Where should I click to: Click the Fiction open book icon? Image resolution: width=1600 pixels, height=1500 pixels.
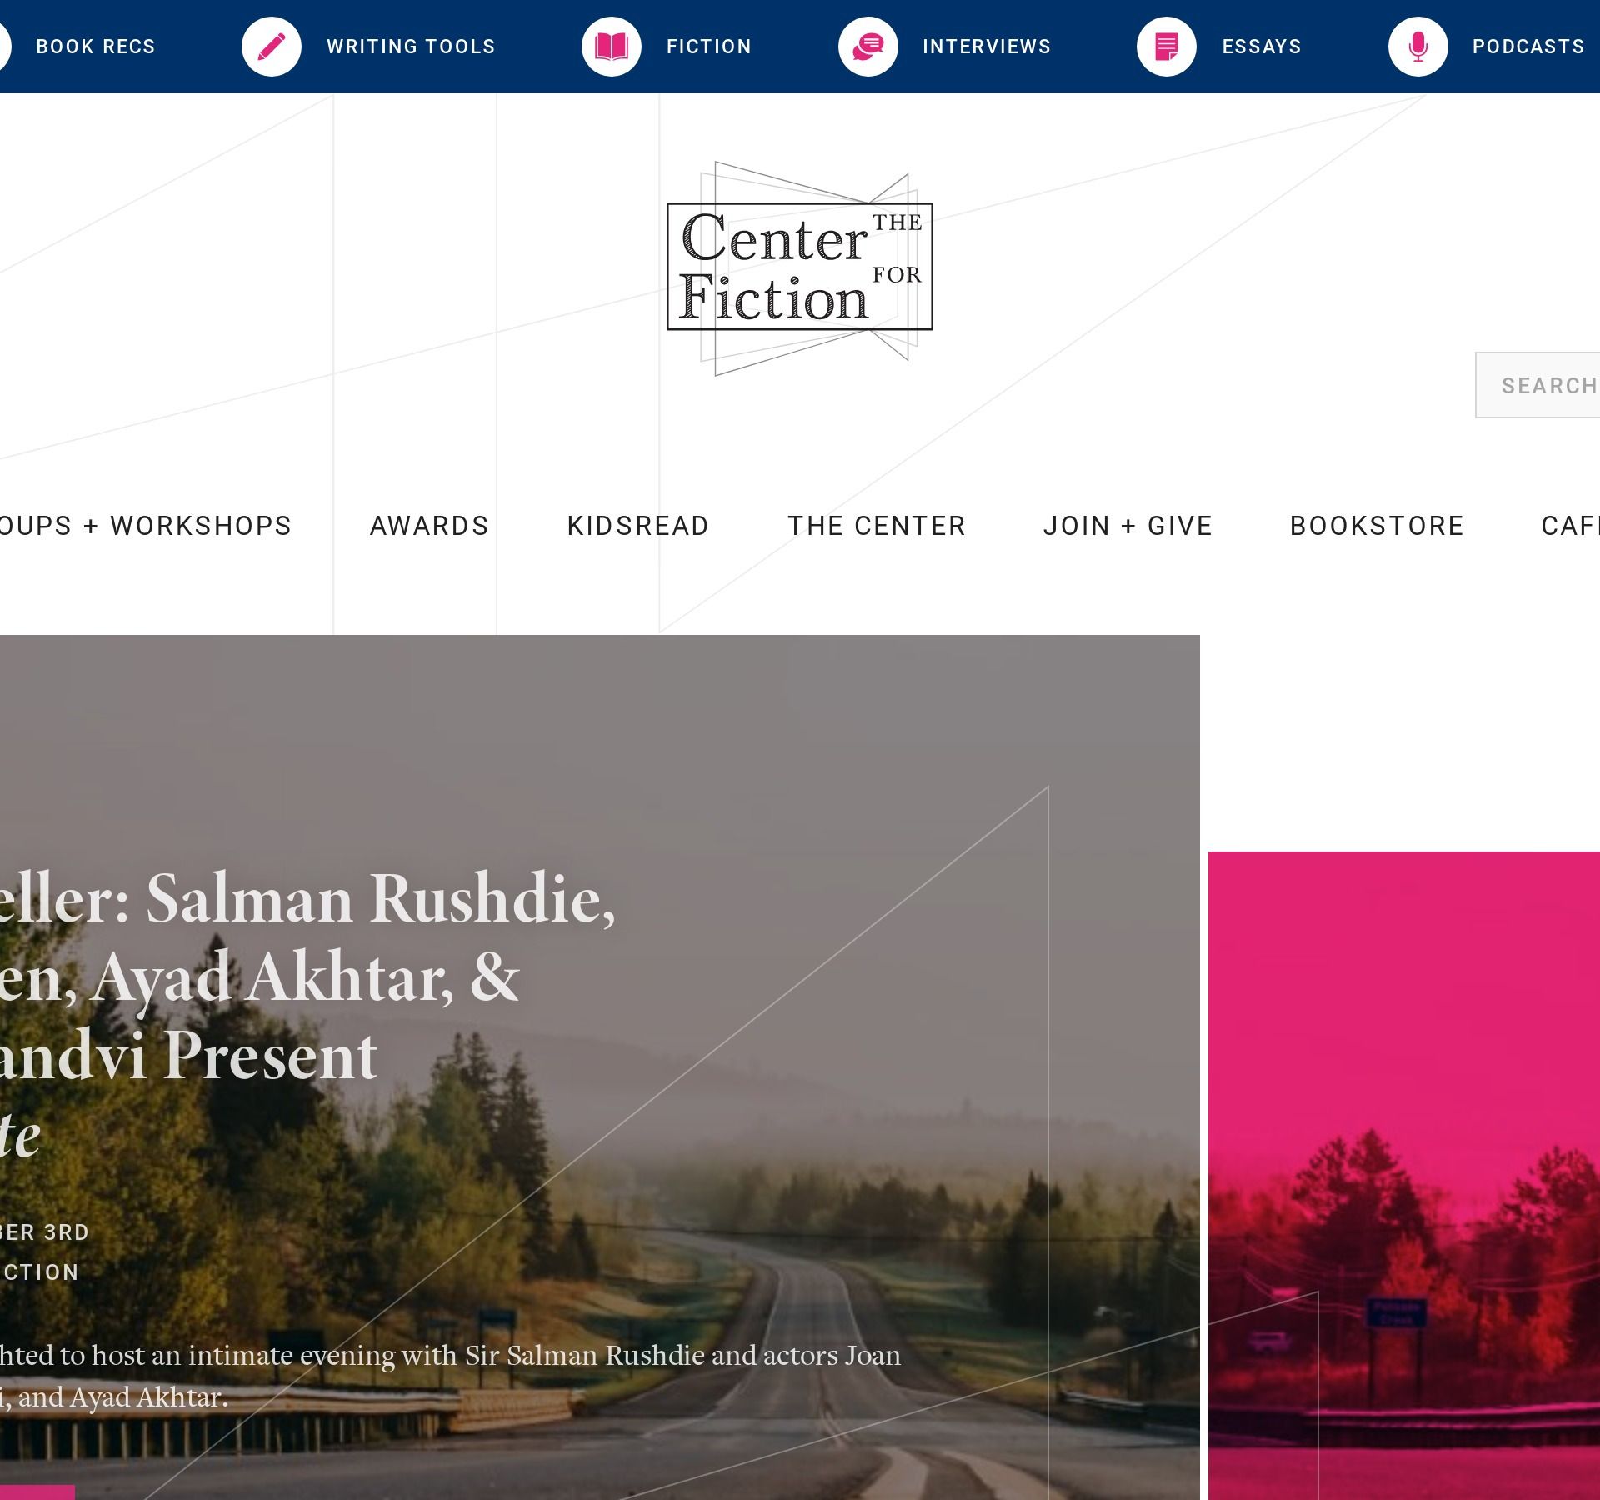coord(612,47)
